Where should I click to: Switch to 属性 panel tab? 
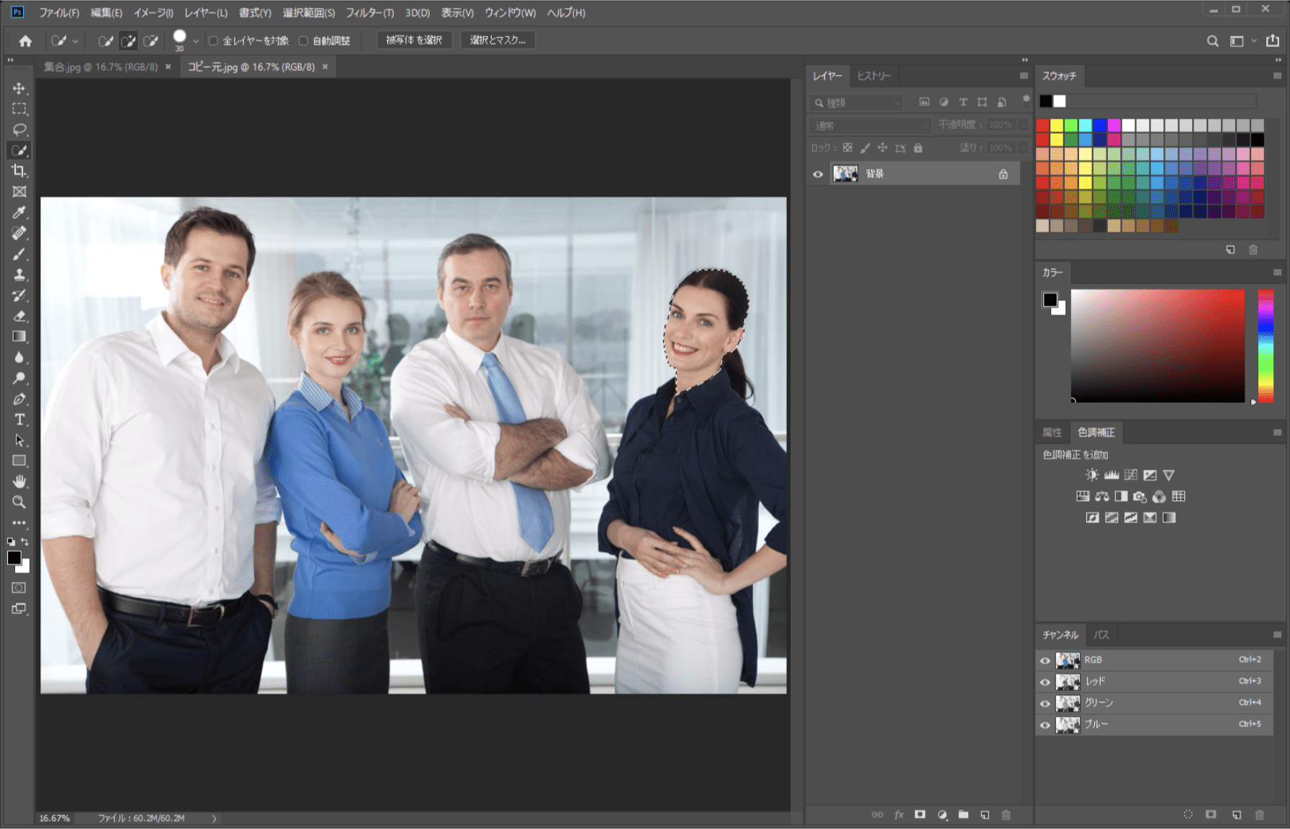pos(1052,432)
